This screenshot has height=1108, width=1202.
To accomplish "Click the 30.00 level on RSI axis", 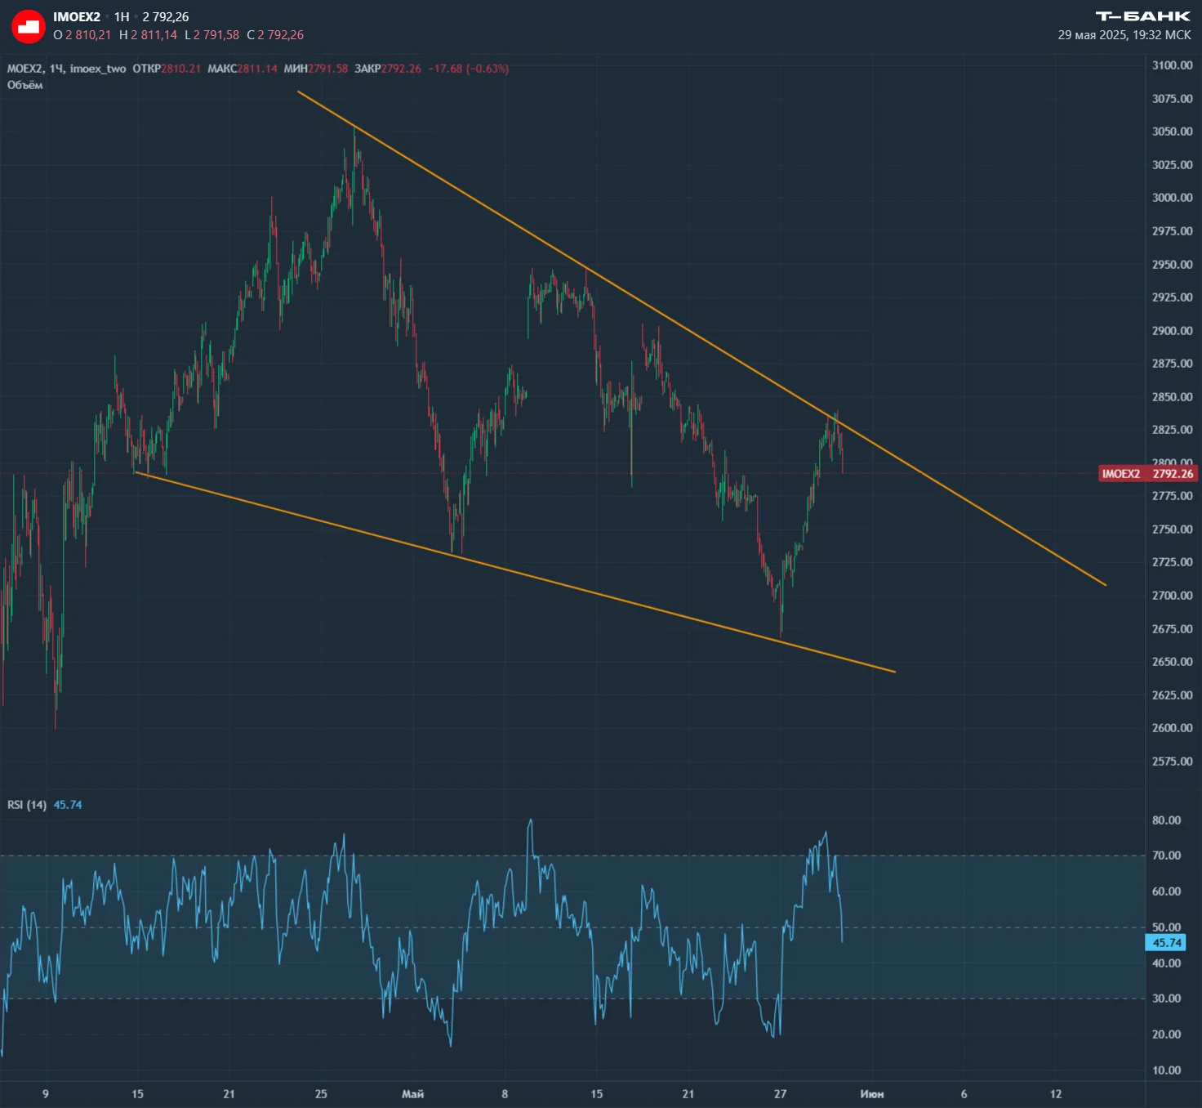I will pos(1166,999).
